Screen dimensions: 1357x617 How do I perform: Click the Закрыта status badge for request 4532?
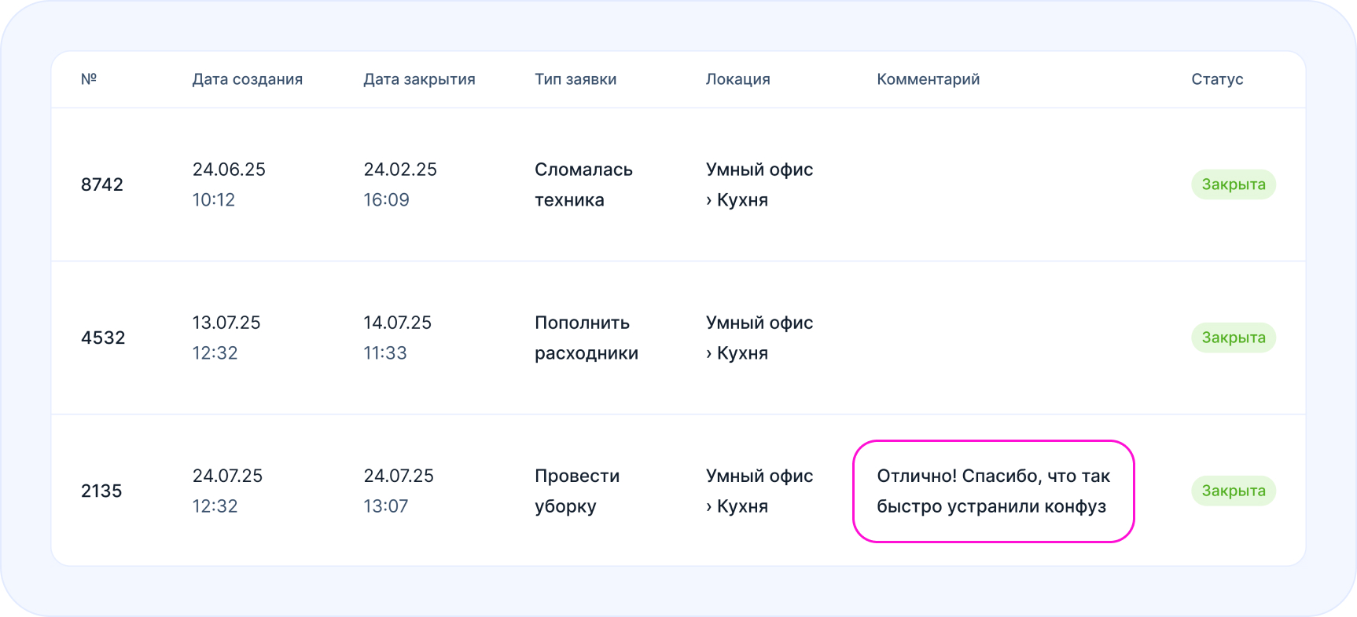(x=1233, y=338)
